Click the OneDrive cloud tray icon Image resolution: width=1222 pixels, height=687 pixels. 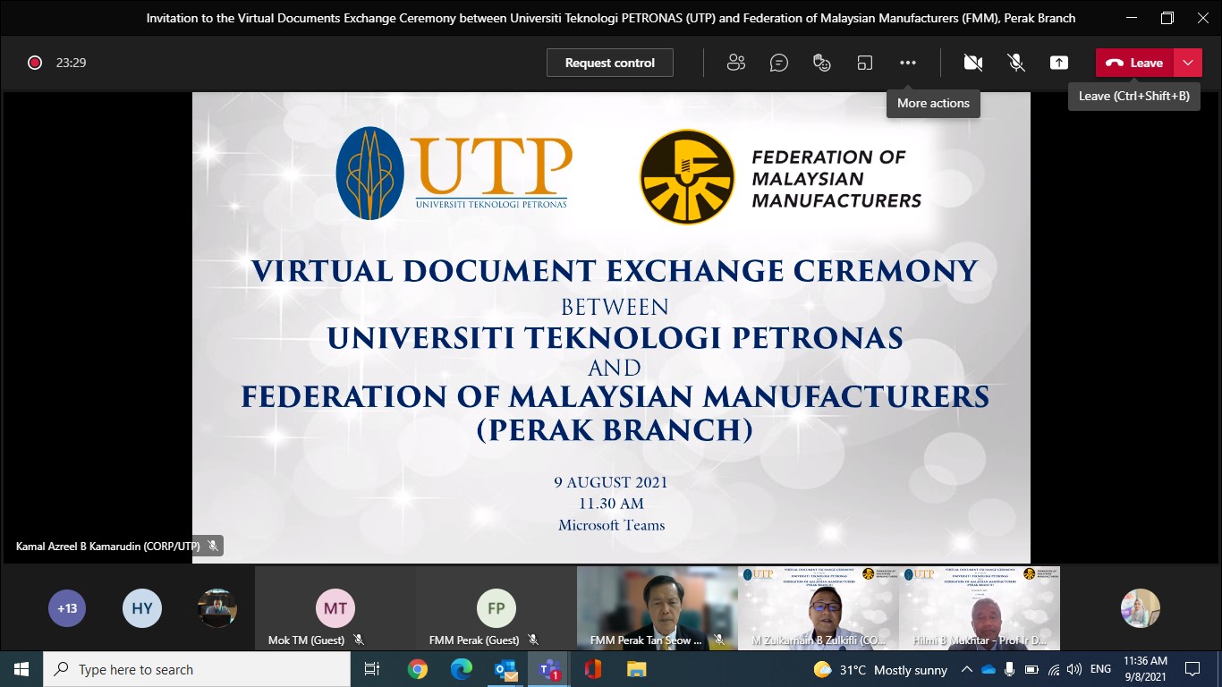click(x=989, y=669)
